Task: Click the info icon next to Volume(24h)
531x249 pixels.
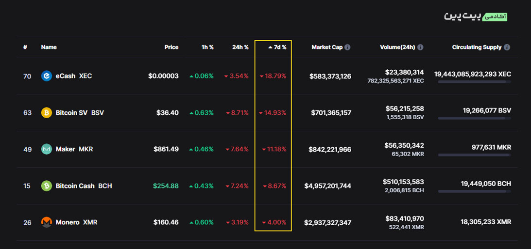Action: [420, 47]
